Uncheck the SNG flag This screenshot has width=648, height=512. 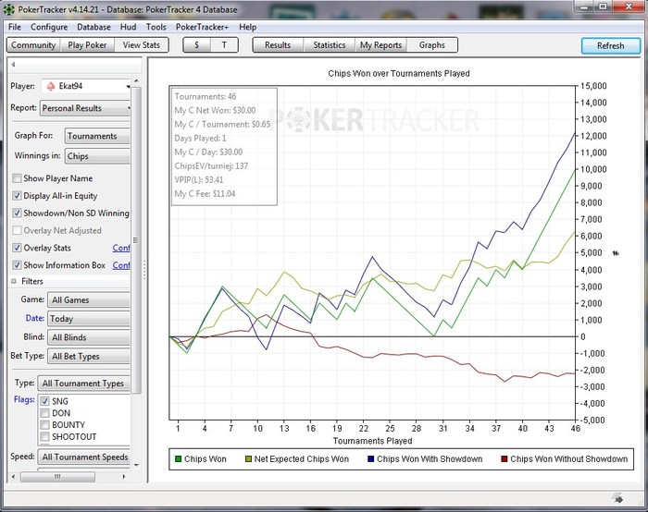point(45,401)
